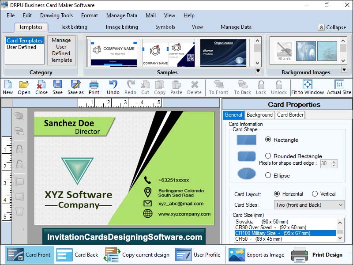This screenshot has height=265, width=353.
Task: Click the Print Design button
Action: (317, 255)
